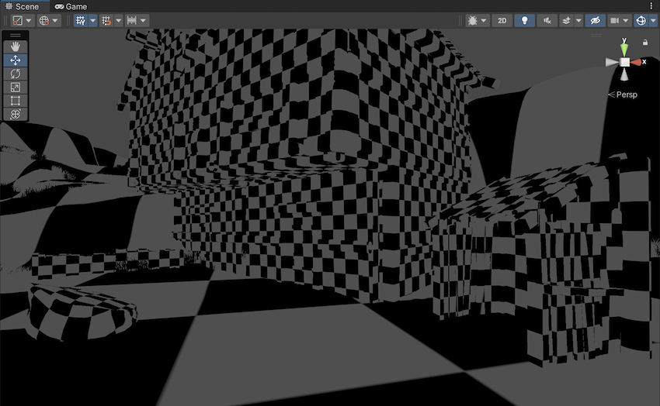This screenshot has height=406, width=660.
Task: Select the Transform tool
Action: [x=16, y=114]
